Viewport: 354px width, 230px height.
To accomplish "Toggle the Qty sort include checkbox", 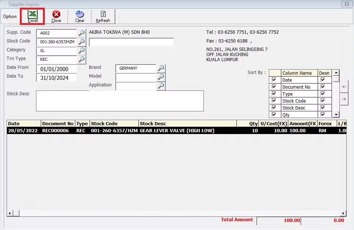I will click(274, 114).
